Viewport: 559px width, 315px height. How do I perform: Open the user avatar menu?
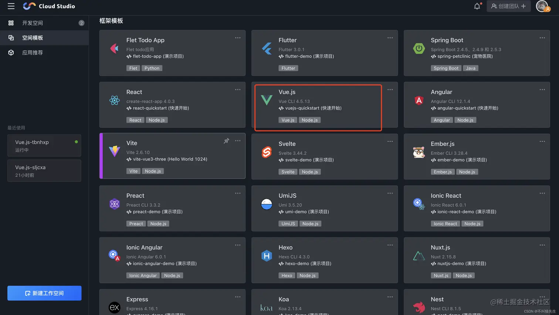click(542, 6)
